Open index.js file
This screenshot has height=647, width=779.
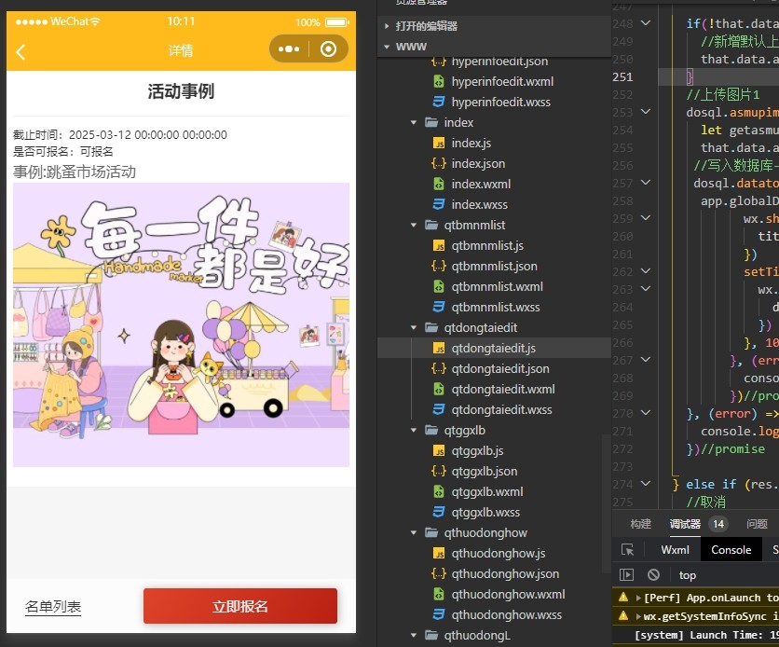(471, 144)
